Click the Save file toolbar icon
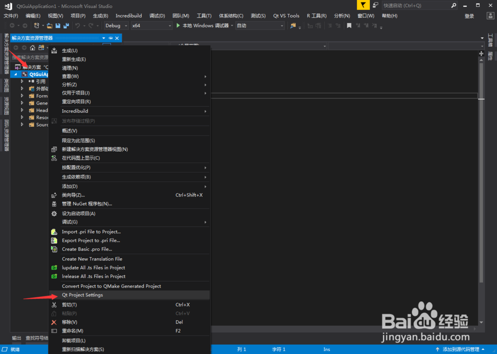The width and height of the screenshot is (497, 354). coord(58,26)
